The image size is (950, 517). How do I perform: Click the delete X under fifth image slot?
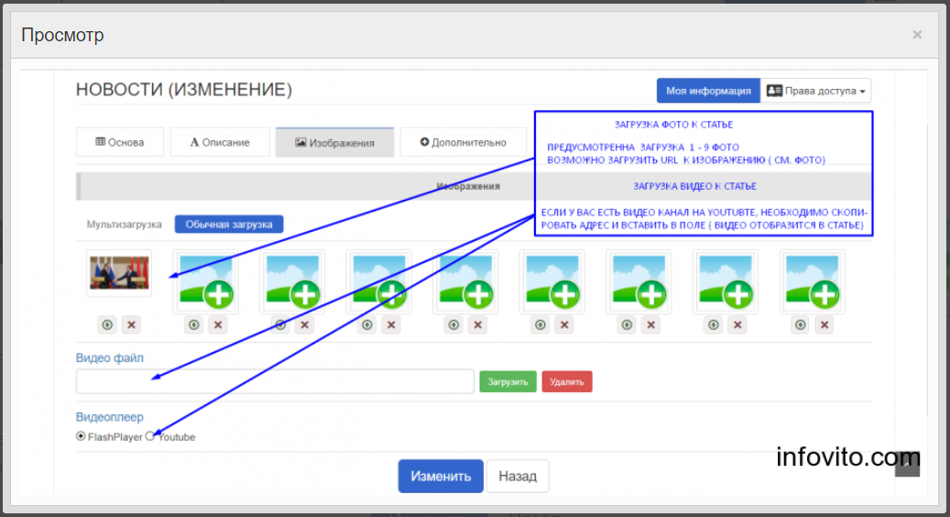pyautogui.click(x=478, y=324)
